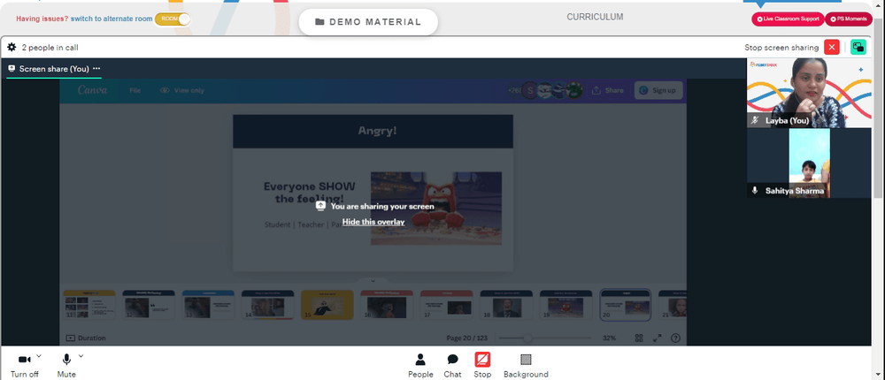Click the +268 collaborators count
Image resolution: width=885 pixels, height=380 pixels.
click(514, 90)
